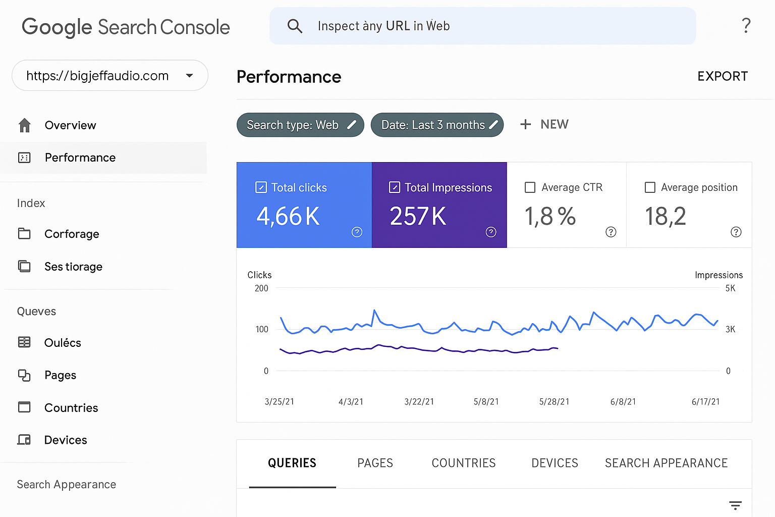The image size is (775, 517).
Task: Edit the Search type: Web filter chip
Action: pos(300,125)
